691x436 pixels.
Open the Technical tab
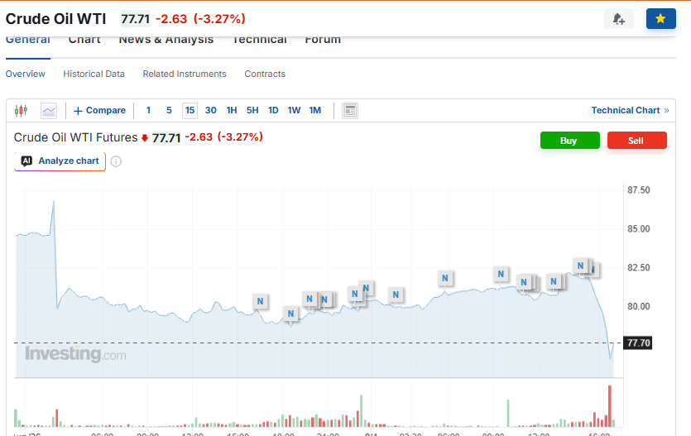260,40
